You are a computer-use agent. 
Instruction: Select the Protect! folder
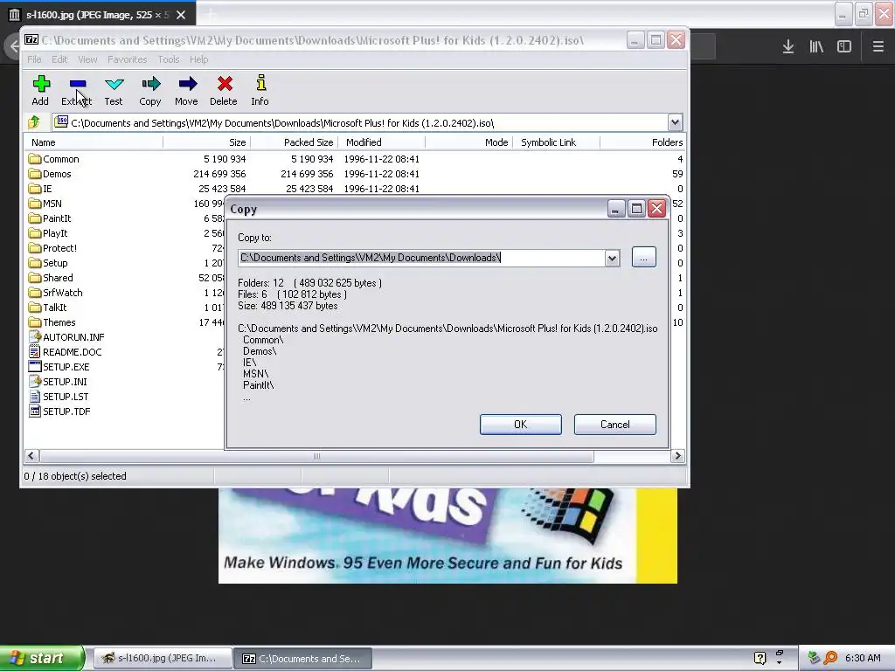point(52,248)
